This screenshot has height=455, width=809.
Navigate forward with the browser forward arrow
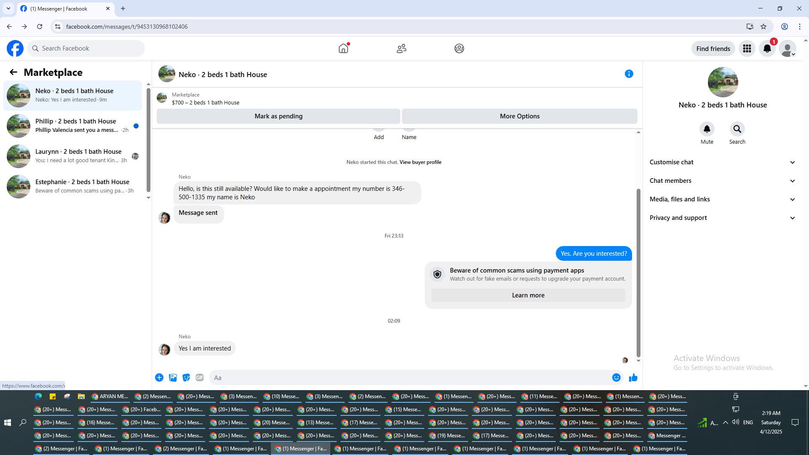coord(24,27)
